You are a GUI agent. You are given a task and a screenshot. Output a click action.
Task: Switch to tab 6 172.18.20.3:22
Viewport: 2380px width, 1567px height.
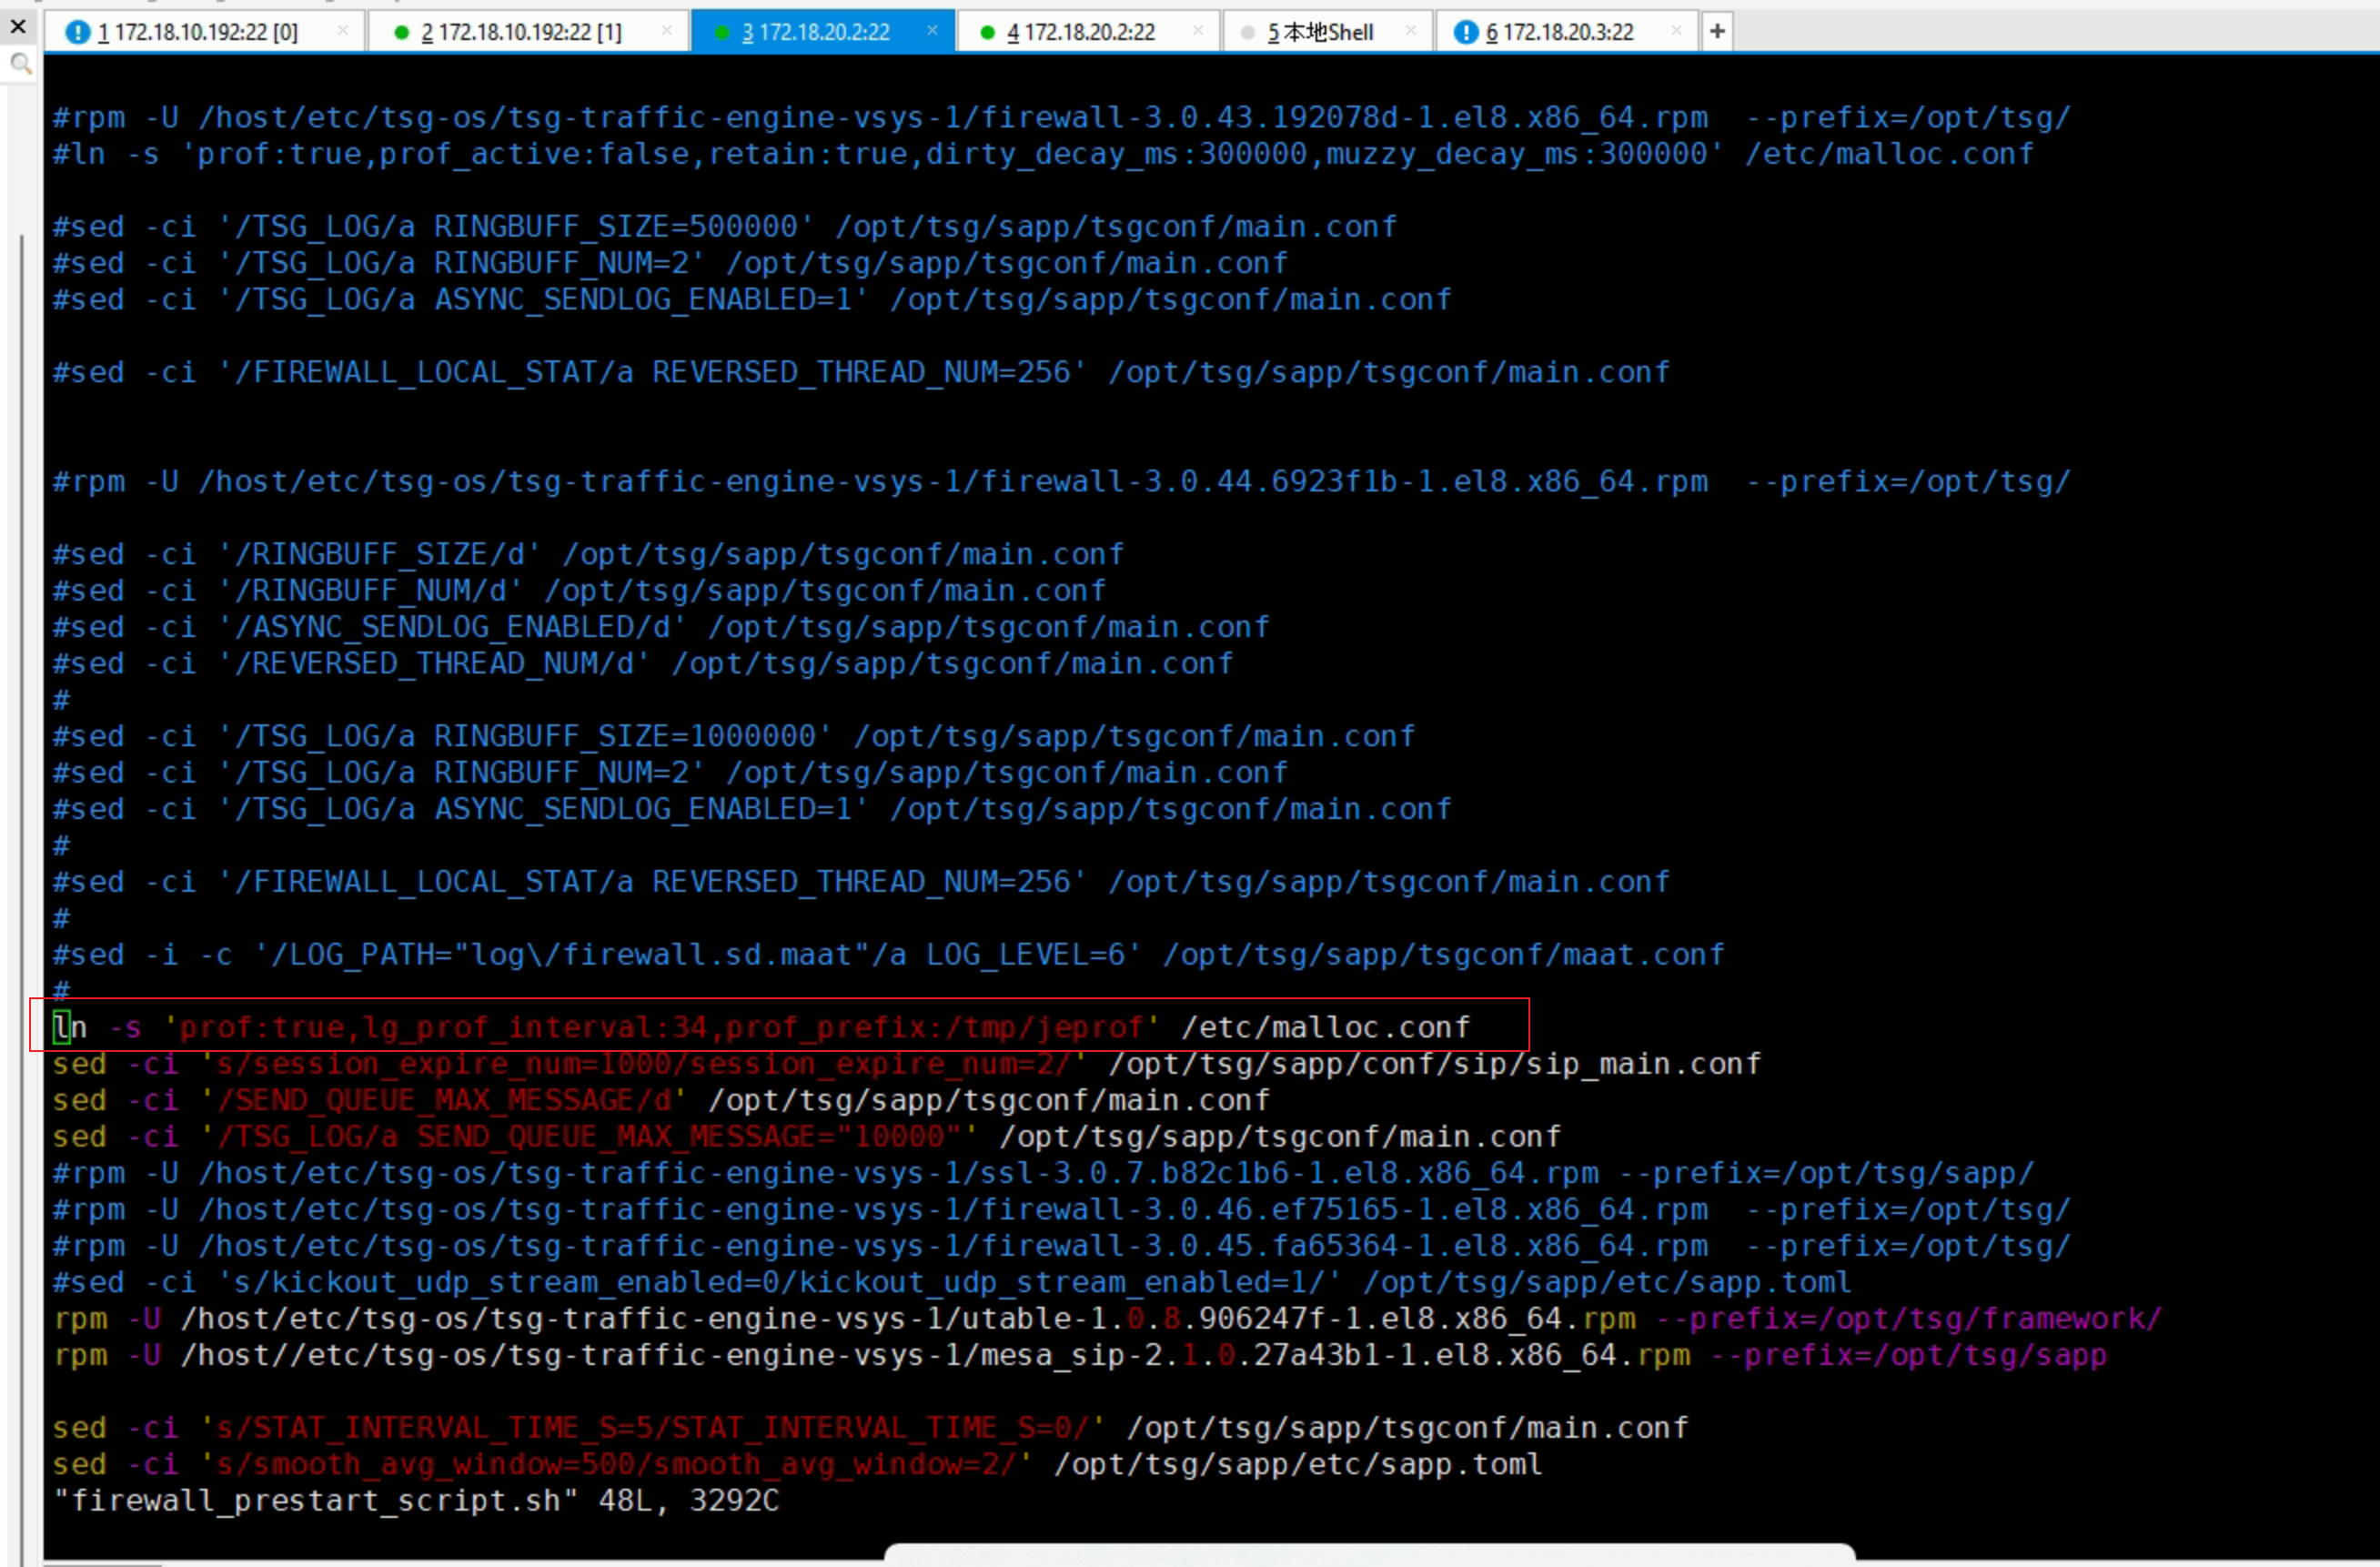pyautogui.click(x=1559, y=32)
